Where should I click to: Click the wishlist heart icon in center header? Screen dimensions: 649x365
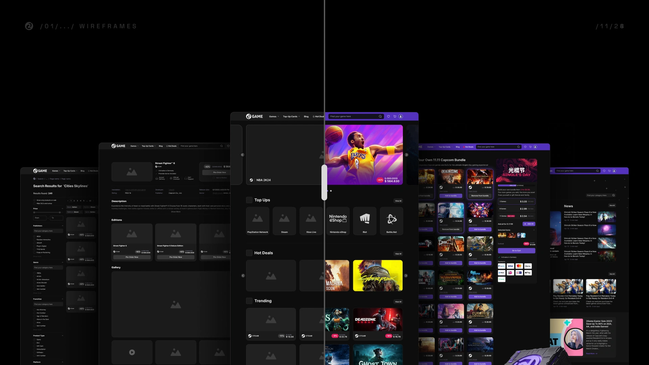coord(388,116)
